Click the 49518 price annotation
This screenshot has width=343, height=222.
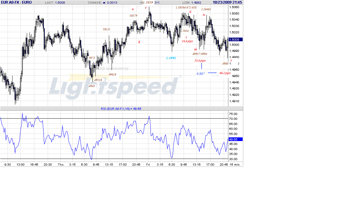point(98,80)
